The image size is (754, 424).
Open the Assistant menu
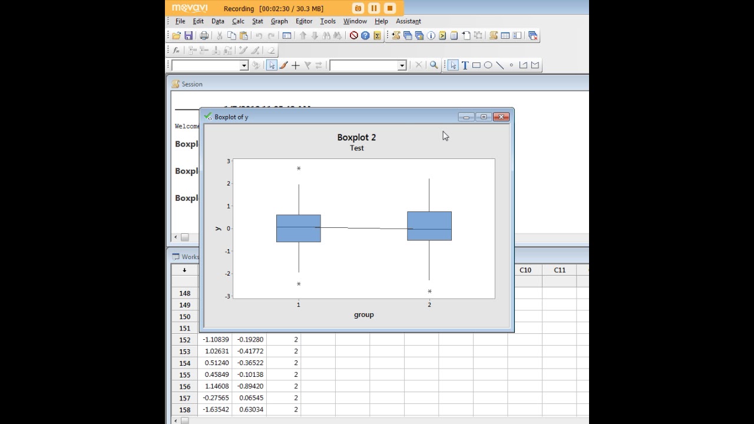[x=408, y=21]
